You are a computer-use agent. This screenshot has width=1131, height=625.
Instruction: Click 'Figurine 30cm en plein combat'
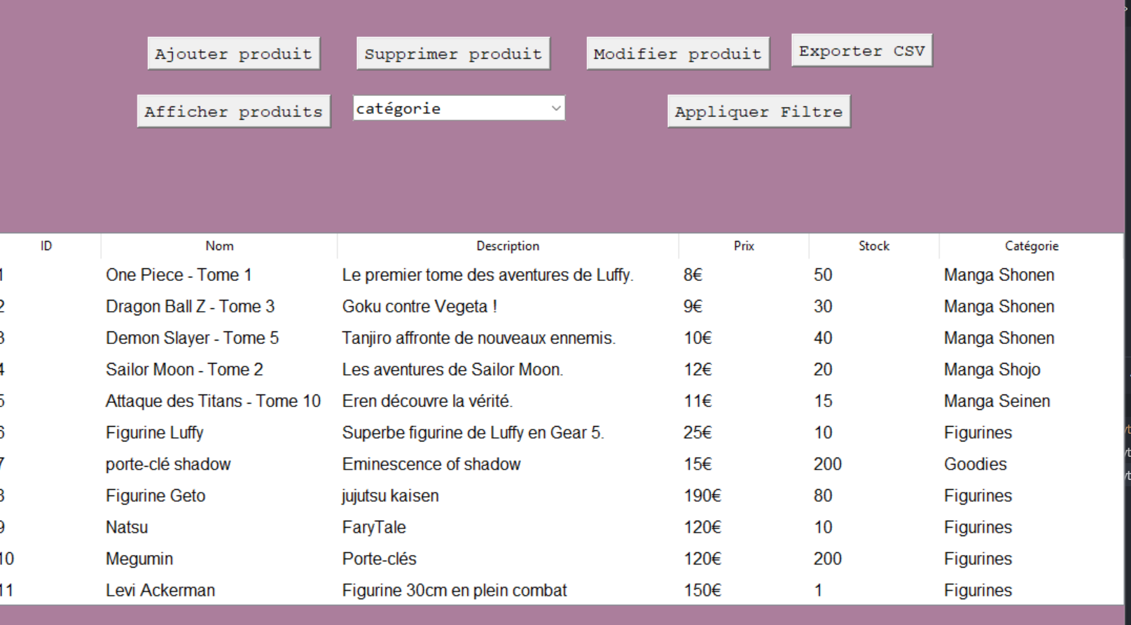(454, 590)
